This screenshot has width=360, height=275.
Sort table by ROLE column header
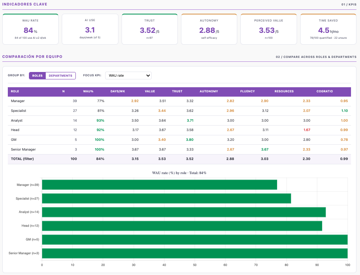(x=15, y=92)
